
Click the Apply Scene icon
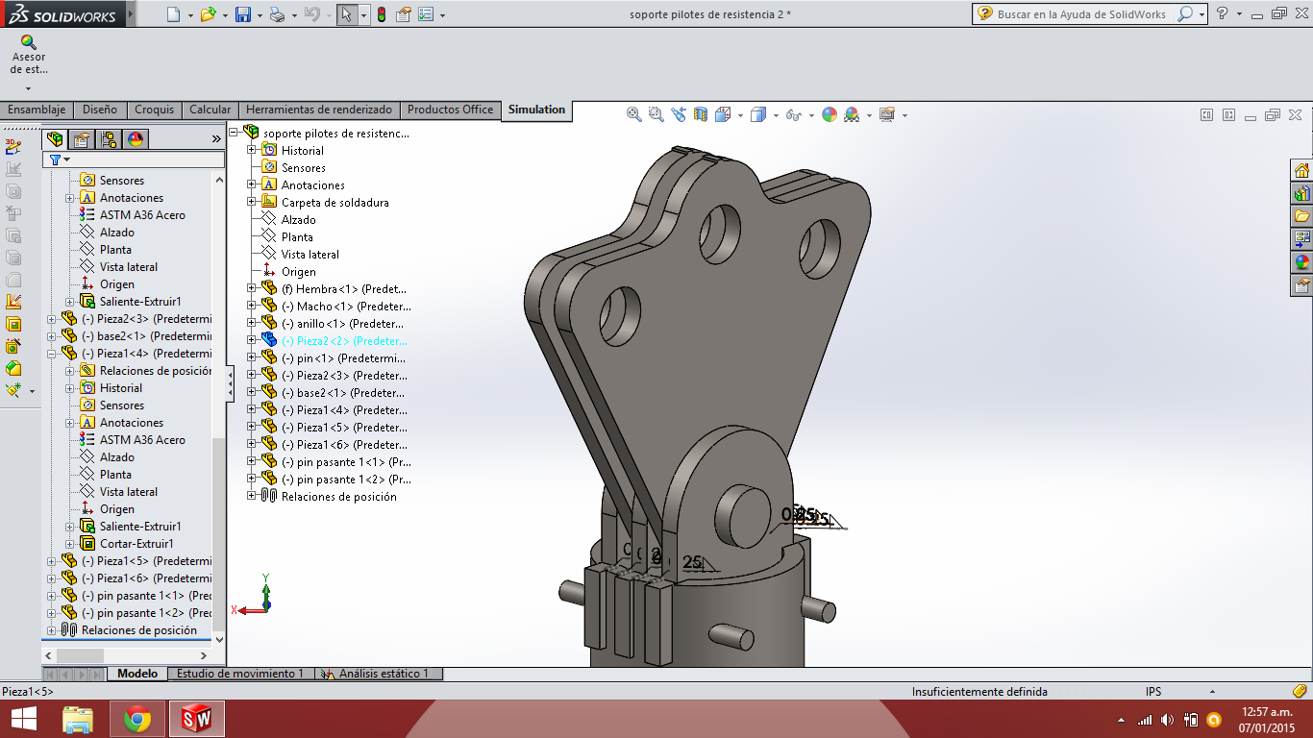click(x=853, y=114)
